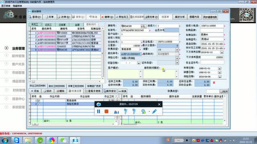
Task: Click the 套餐卡使用 package card button
Action: pyautogui.click(x=93, y=91)
